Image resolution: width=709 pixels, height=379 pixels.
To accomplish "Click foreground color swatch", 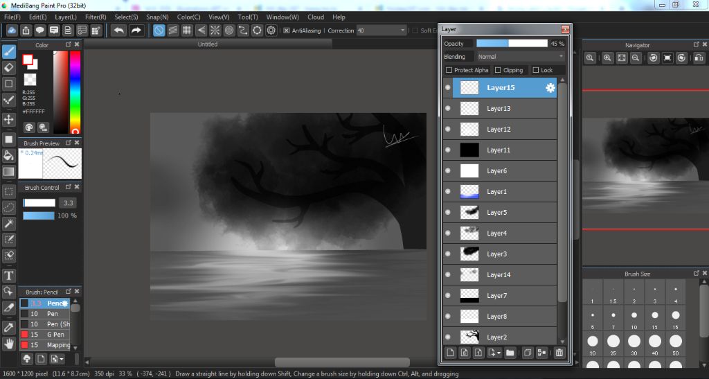I will [28, 60].
